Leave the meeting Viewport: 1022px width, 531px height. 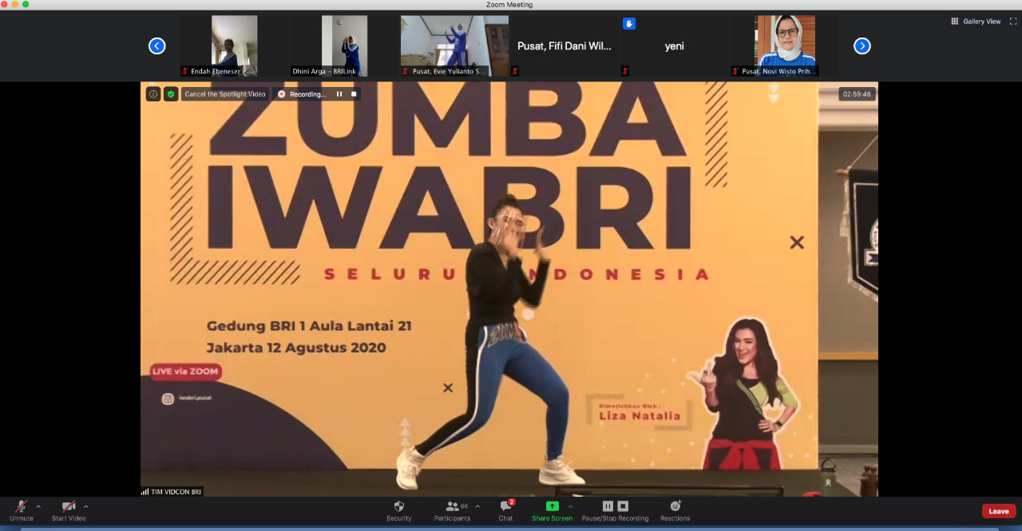[998, 511]
